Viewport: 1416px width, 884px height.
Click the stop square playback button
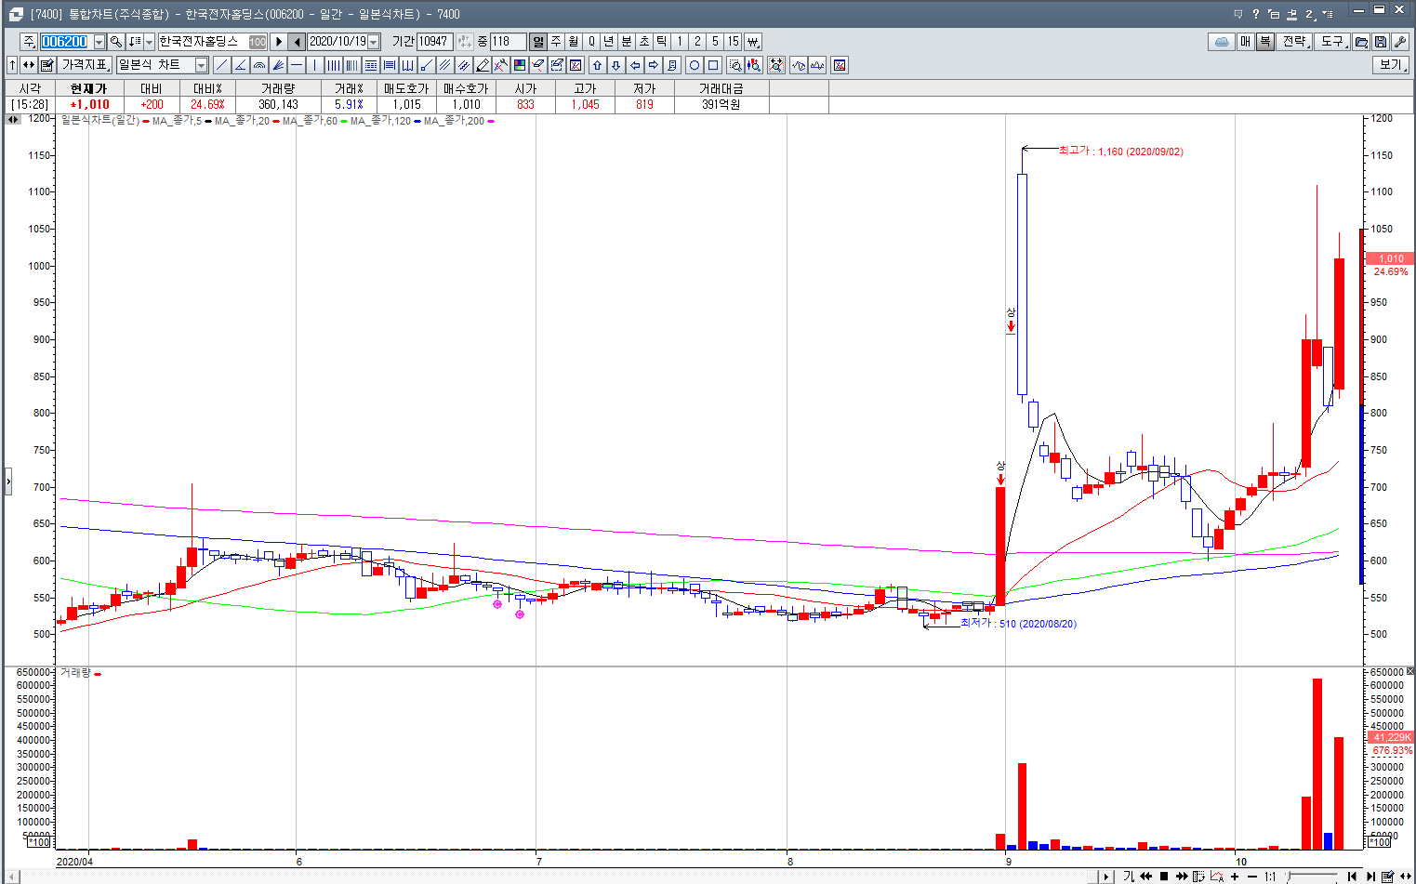click(1164, 877)
